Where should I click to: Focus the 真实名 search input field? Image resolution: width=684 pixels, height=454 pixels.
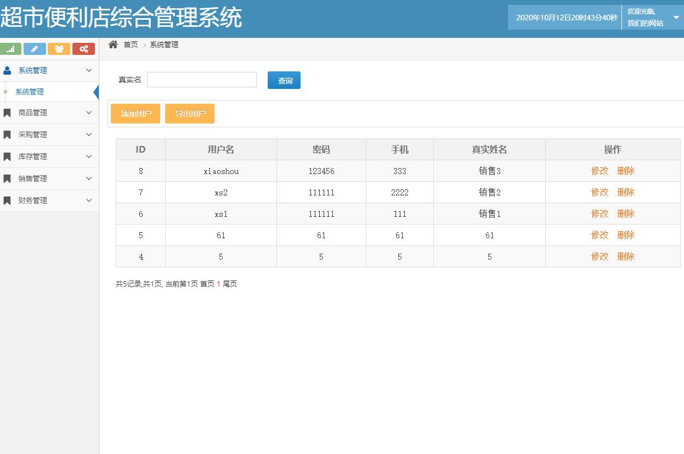tap(201, 80)
